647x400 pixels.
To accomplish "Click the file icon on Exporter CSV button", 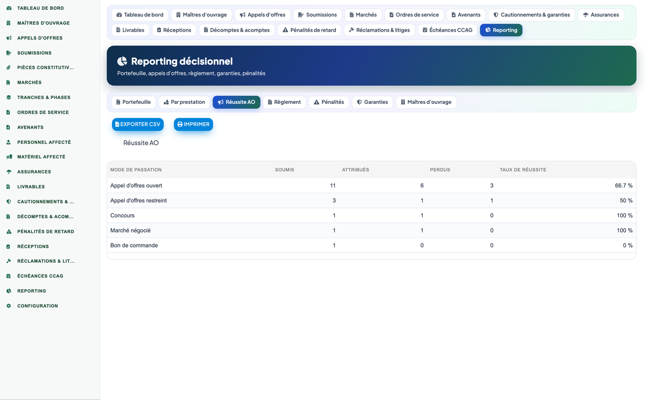I will [x=117, y=124].
